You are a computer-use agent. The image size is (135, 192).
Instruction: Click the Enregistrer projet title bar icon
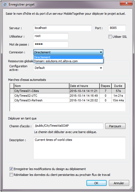pyautogui.click(x=5, y=4)
